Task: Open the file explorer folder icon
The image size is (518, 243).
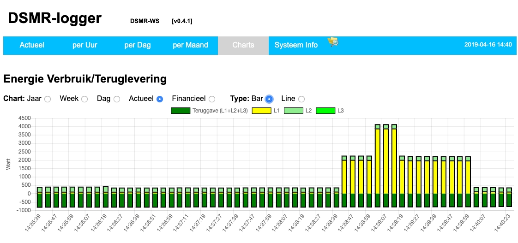Action: [333, 42]
